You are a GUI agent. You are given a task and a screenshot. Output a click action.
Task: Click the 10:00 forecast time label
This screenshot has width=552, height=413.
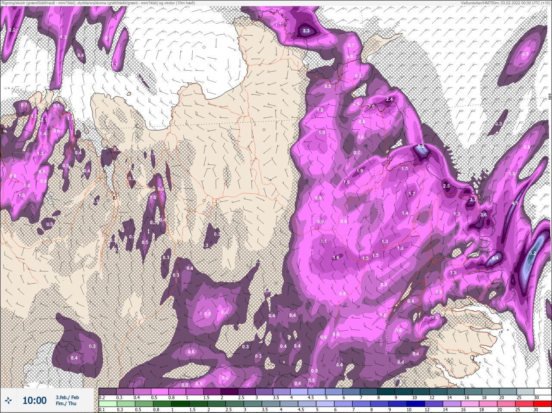(34, 400)
